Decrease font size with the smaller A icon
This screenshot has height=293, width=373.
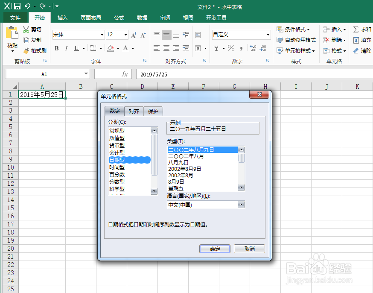[x=143, y=35]
